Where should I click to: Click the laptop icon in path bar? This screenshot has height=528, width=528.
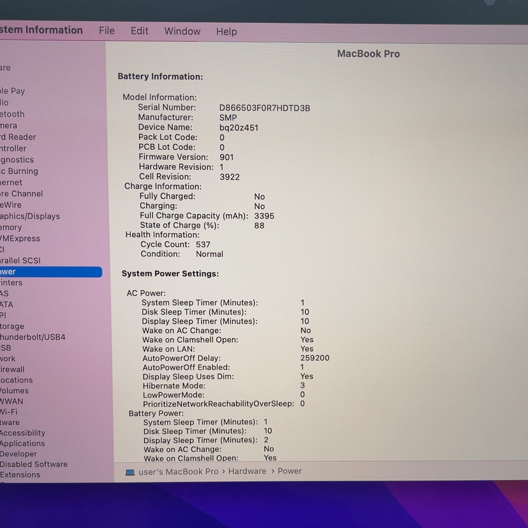(130, 472)
